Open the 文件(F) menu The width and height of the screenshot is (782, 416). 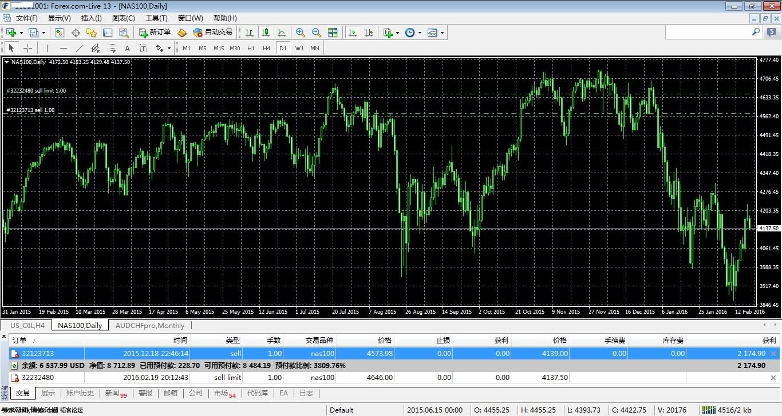click(x=26, y=18)
